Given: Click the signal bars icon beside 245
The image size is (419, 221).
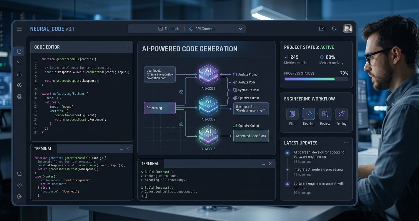Looking at the screenshot, I should pos(287,57).
